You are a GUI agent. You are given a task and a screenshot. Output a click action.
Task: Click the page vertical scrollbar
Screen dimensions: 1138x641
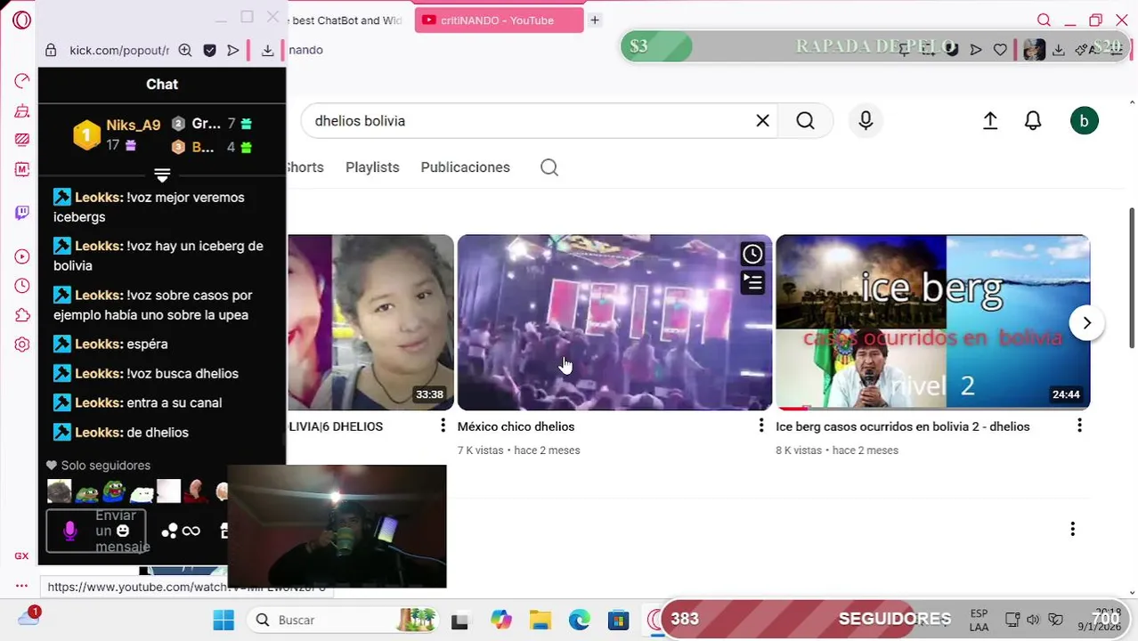pos(1132,278)
